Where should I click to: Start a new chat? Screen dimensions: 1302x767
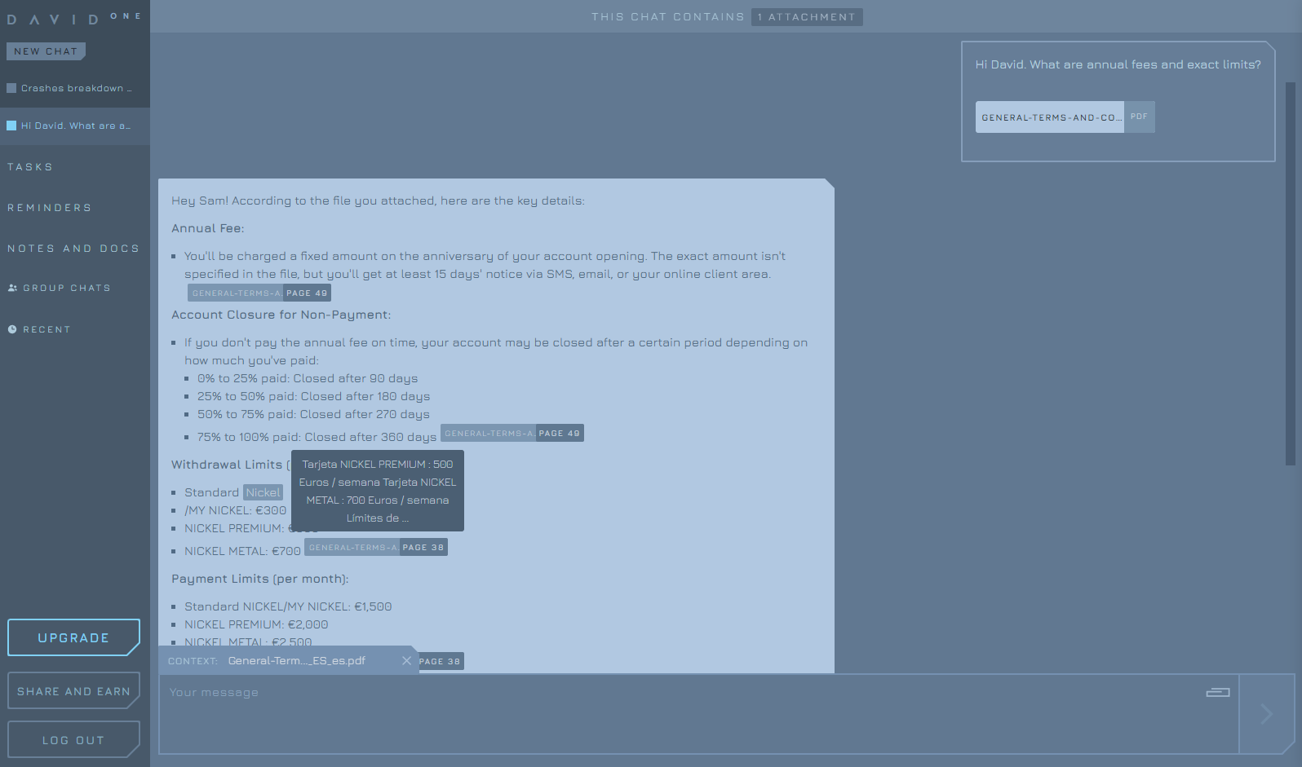pyautogui.click(x=46, y=51)
